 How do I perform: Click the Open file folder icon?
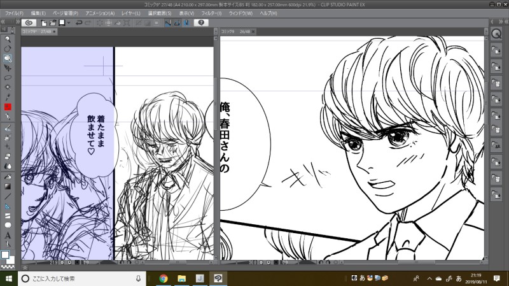pyautogui.click(x=53, y=23)
